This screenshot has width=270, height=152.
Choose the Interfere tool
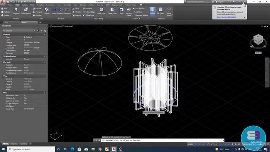coord(87,8)
